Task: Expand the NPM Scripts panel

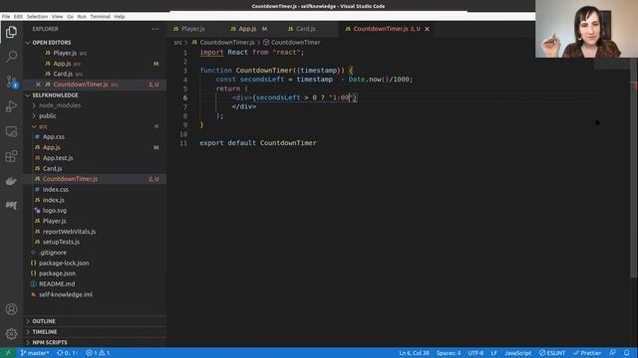Action: coord(95,342)
